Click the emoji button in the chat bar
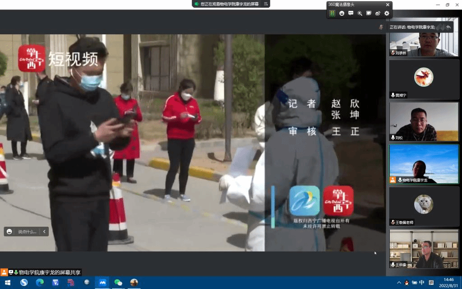The image size is (462, 289). (x=9, y=232)
